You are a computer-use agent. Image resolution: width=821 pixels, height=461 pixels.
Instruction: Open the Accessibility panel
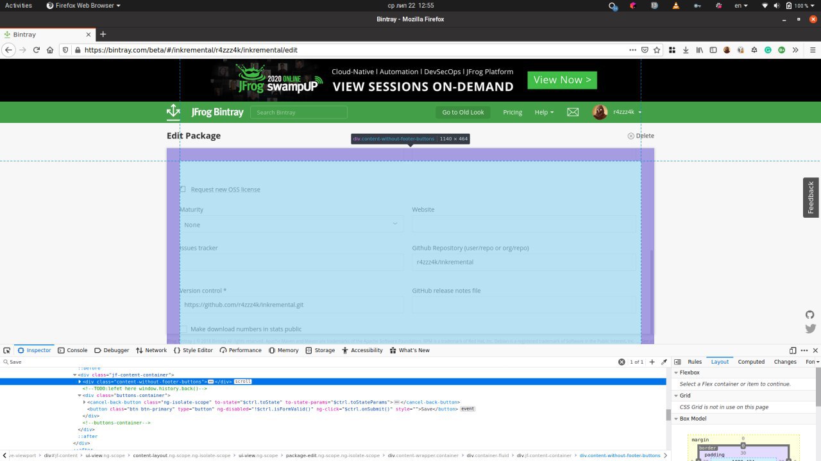click(x=362, y=350)
